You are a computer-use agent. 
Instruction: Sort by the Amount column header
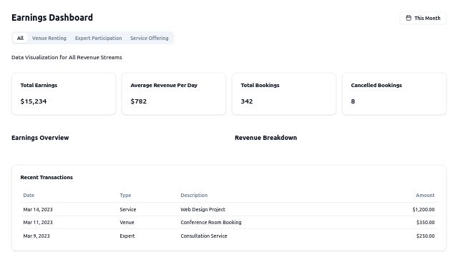pos(425,195)
